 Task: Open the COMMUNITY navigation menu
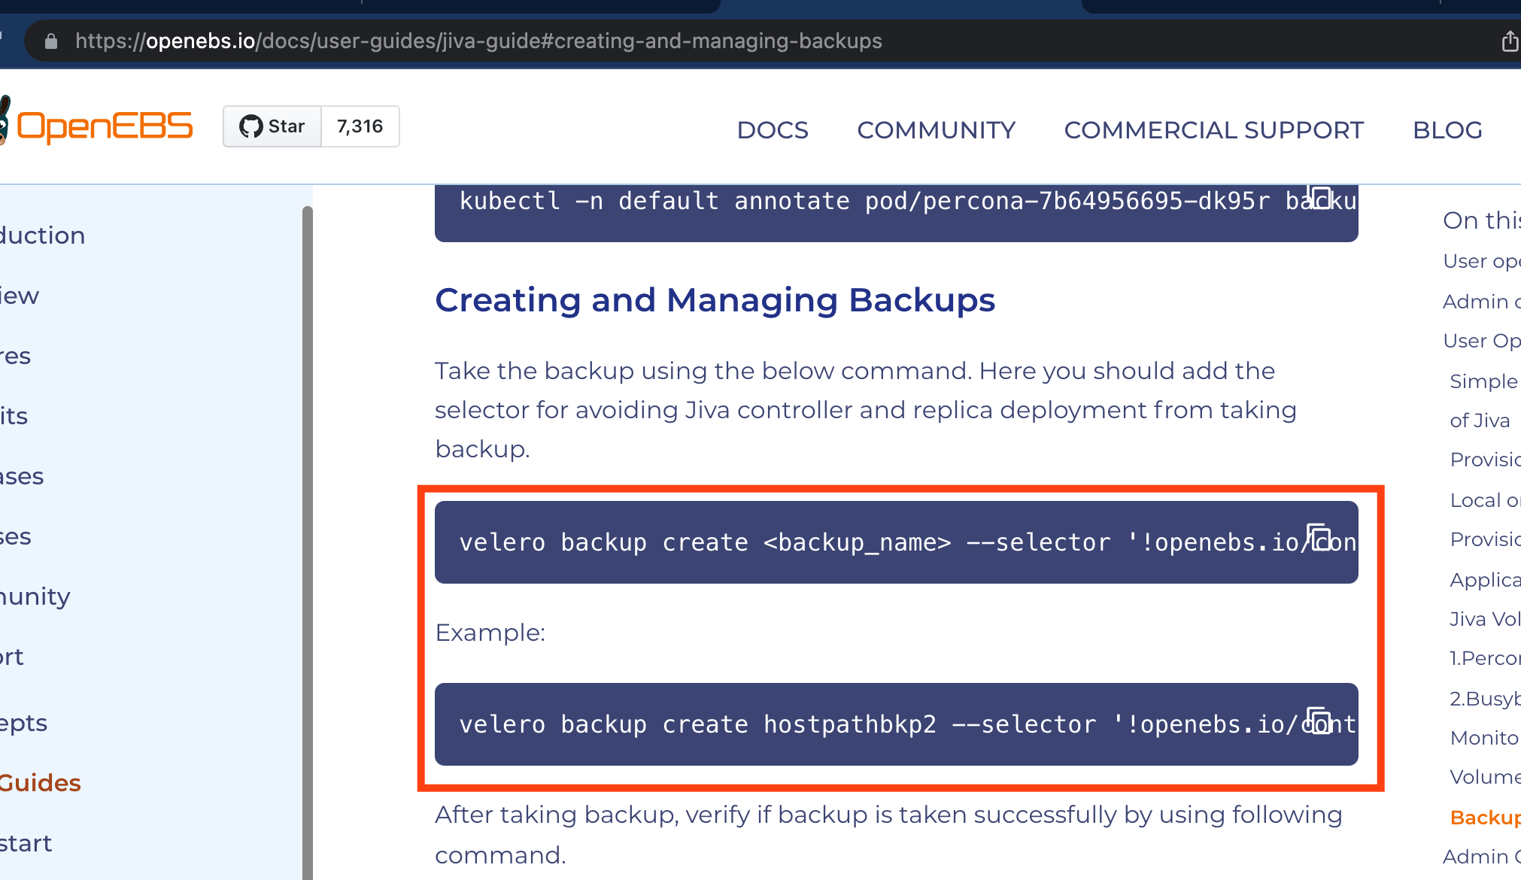tap(936, 129)
